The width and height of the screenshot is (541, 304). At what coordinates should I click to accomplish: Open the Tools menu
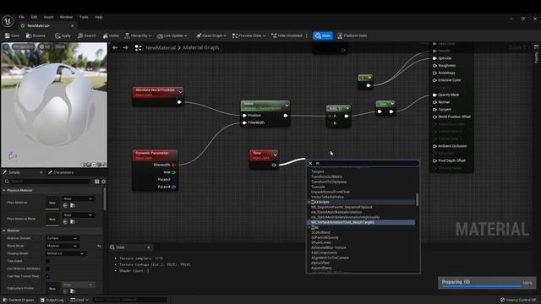click(x=84, y=17)
